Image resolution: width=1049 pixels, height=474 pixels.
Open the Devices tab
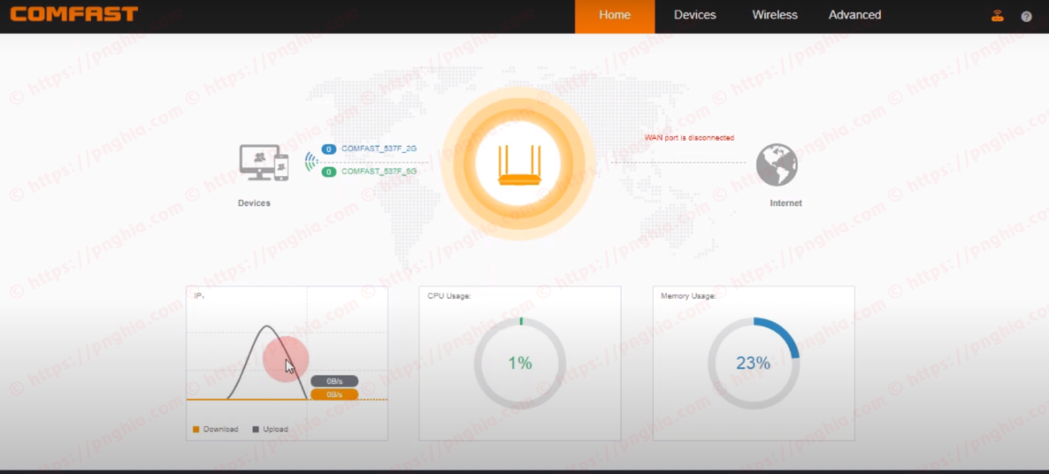click(695, 16)
